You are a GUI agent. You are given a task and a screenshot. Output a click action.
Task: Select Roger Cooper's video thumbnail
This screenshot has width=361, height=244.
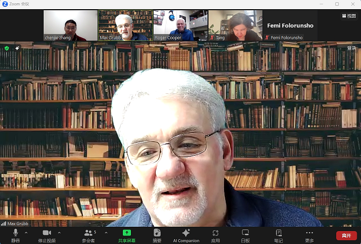(180, 25)
